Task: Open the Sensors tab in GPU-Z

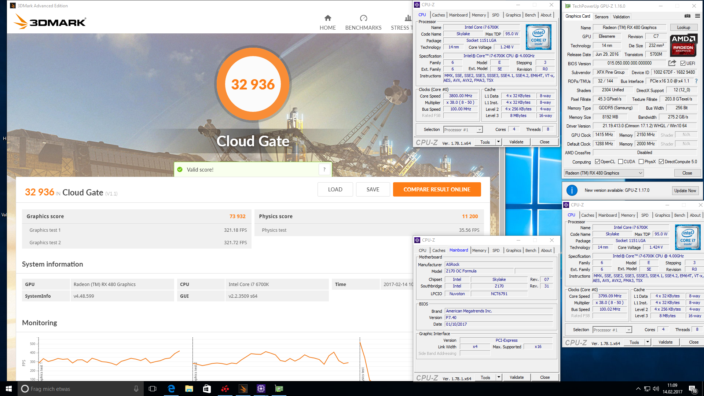Action: coord(601,16)
